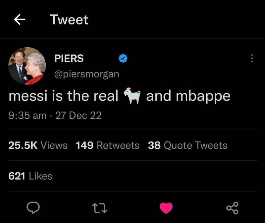Click the 27 Dec 22 date
This screenshot has height=223, width=265.
pyautogui.click(x=79, y=115)
